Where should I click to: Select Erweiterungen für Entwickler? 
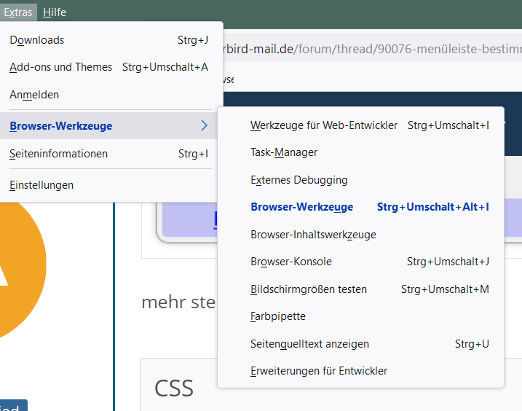tap(319, 371)
